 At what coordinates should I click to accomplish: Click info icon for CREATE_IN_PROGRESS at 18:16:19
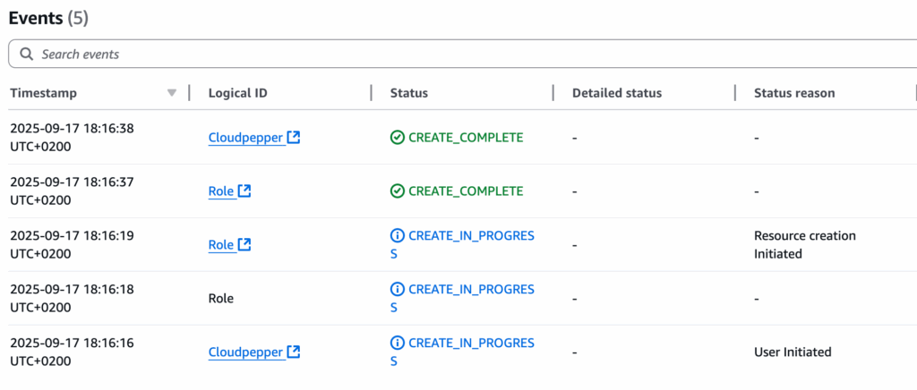click(397, 236)
